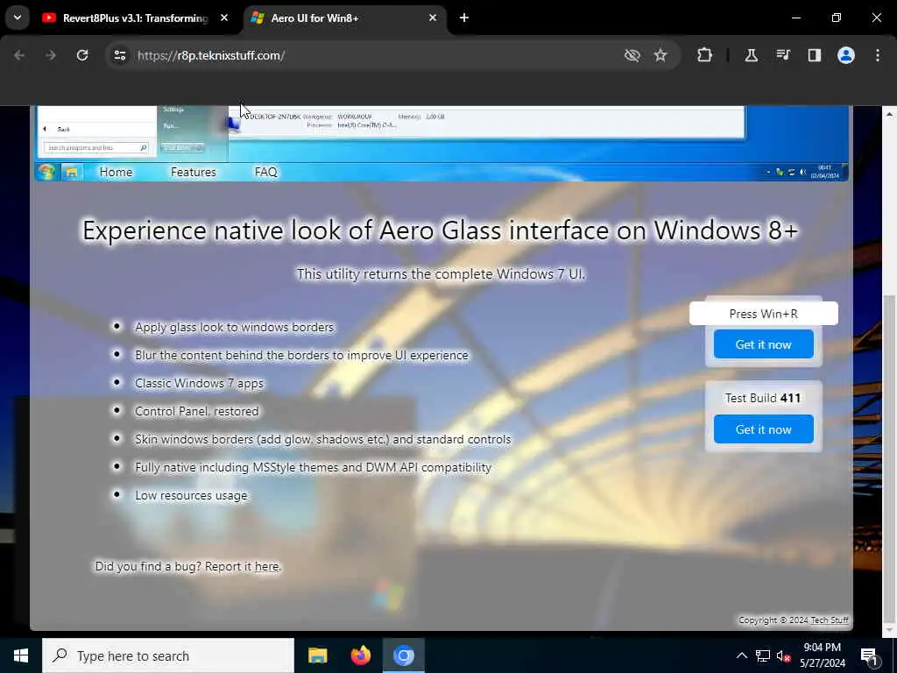Image resolution: width=897 pixels, height=673 pixels.
Task: Open the Windows Start menu
Action: coord(21,655)
